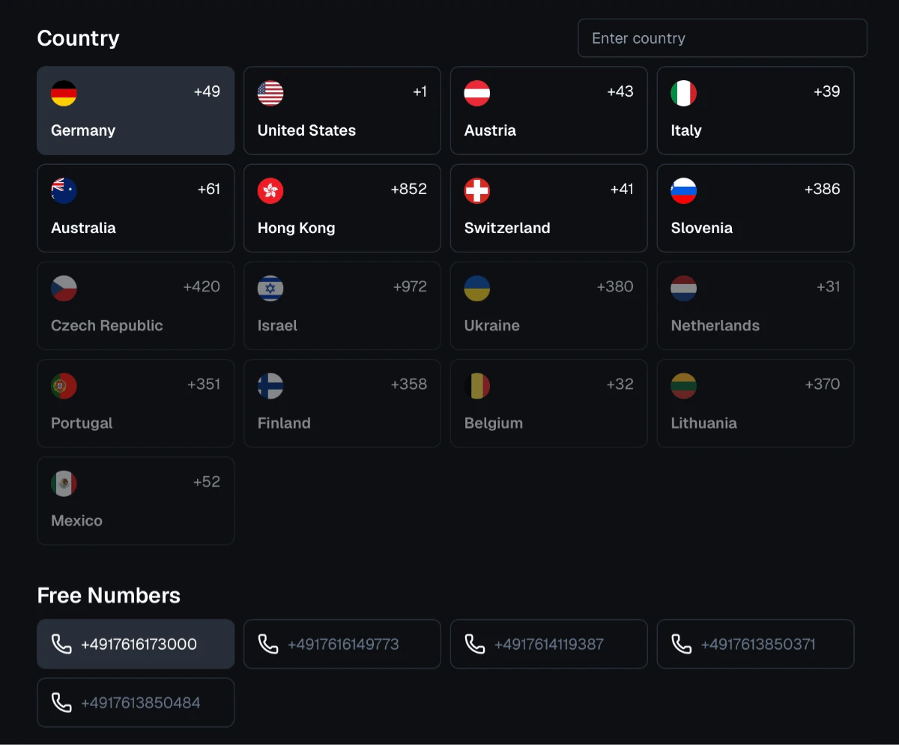The image size is (899, 745).
Task: Click the +420 dialing code
Action: pyautogui.click(x=202, y=286)
